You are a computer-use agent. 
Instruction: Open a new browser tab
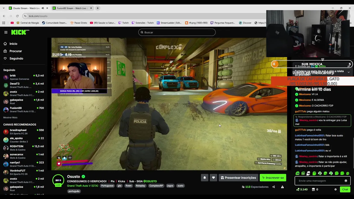tap(98, 8)
